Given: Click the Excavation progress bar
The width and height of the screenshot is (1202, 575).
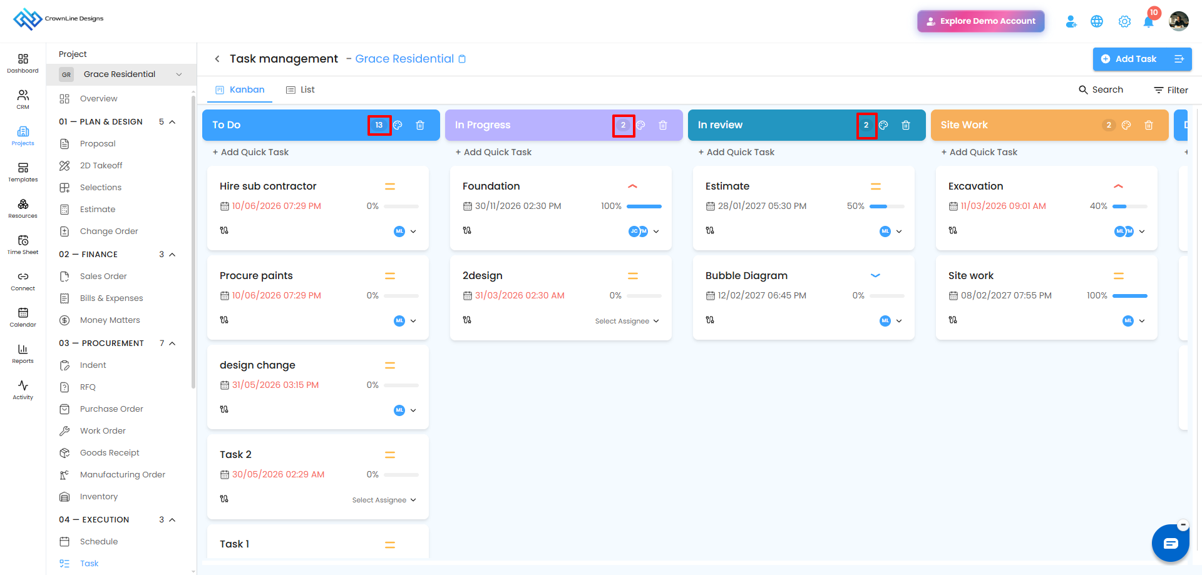Looking at the screenshot, I should pyautogui.click(x=1130, y=206).
